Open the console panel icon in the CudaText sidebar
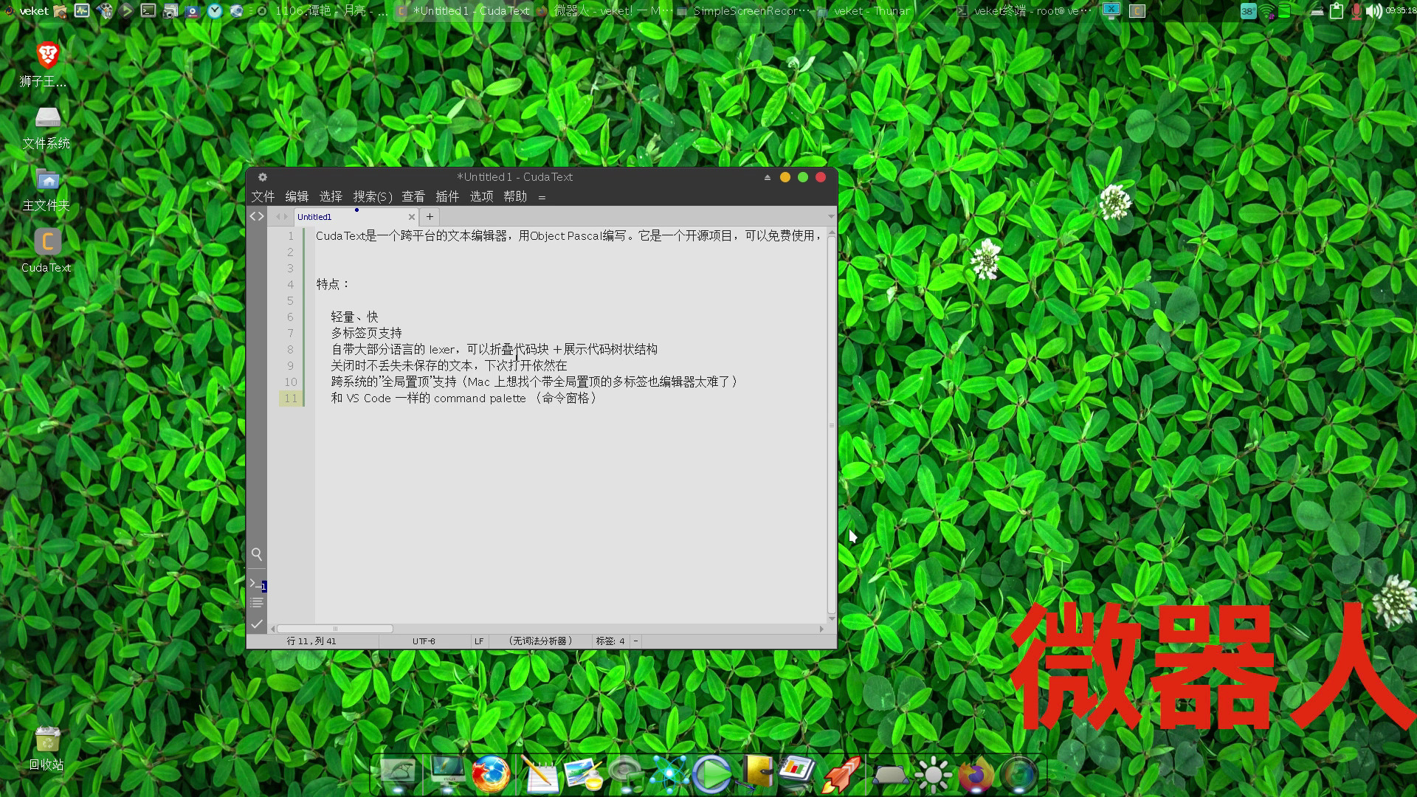This screenshot has height=797, width=1417. (x=256, y=584)
